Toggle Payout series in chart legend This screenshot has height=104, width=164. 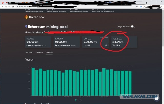click(78, 100)
